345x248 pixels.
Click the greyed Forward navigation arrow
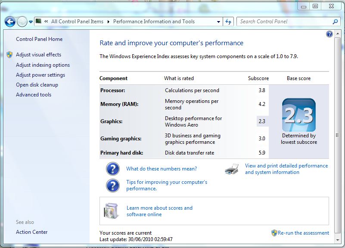point(22,22)
